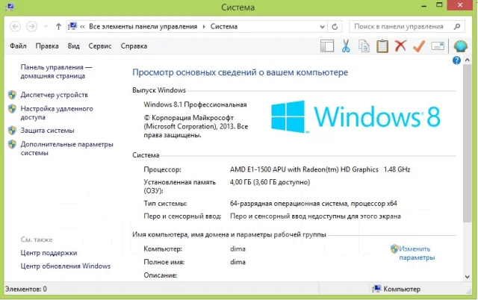The image size is (478, 300).
Task: Minimize the Система window
Action: point(423,5)
